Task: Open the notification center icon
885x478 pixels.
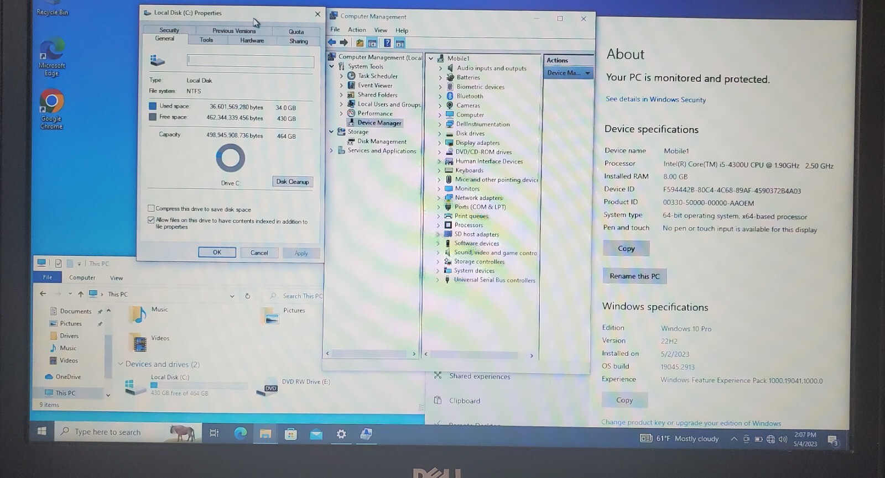Action: click(833, 440)
